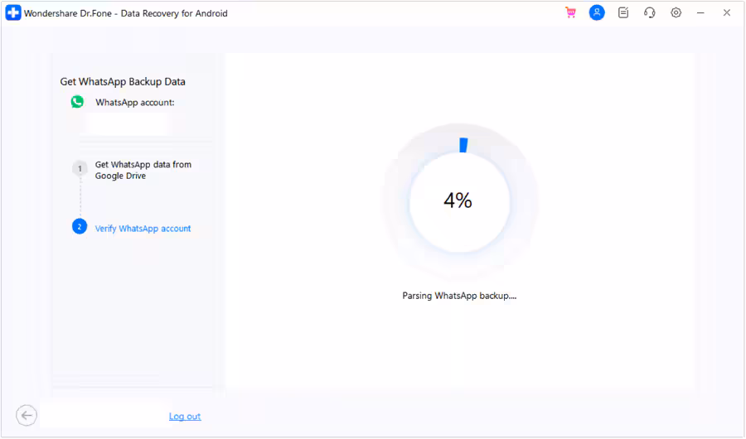Click the Log out link
Viewport: 746px width, 439px height.
[185, 417]
